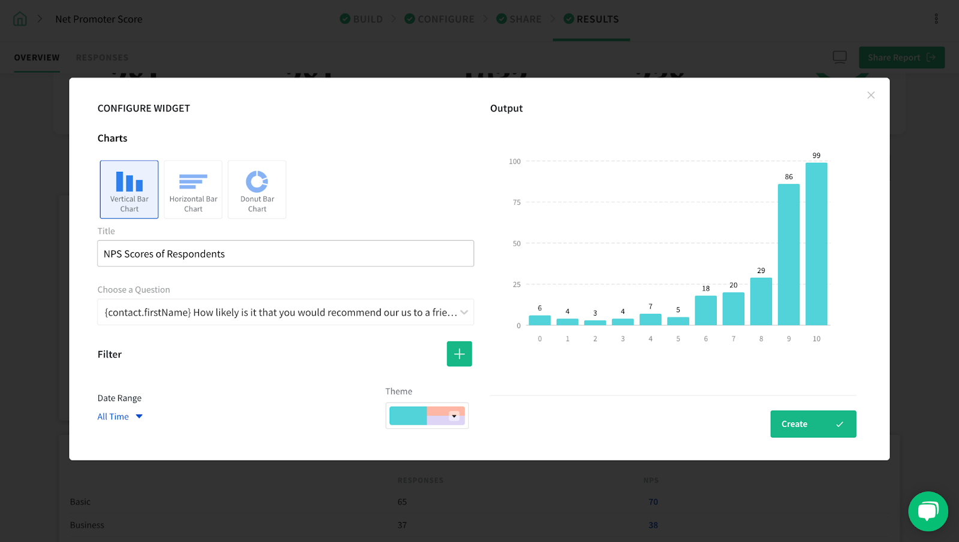Add a filter with the green plus button
This screenshot has width=959, height=542.
point(459,354)
